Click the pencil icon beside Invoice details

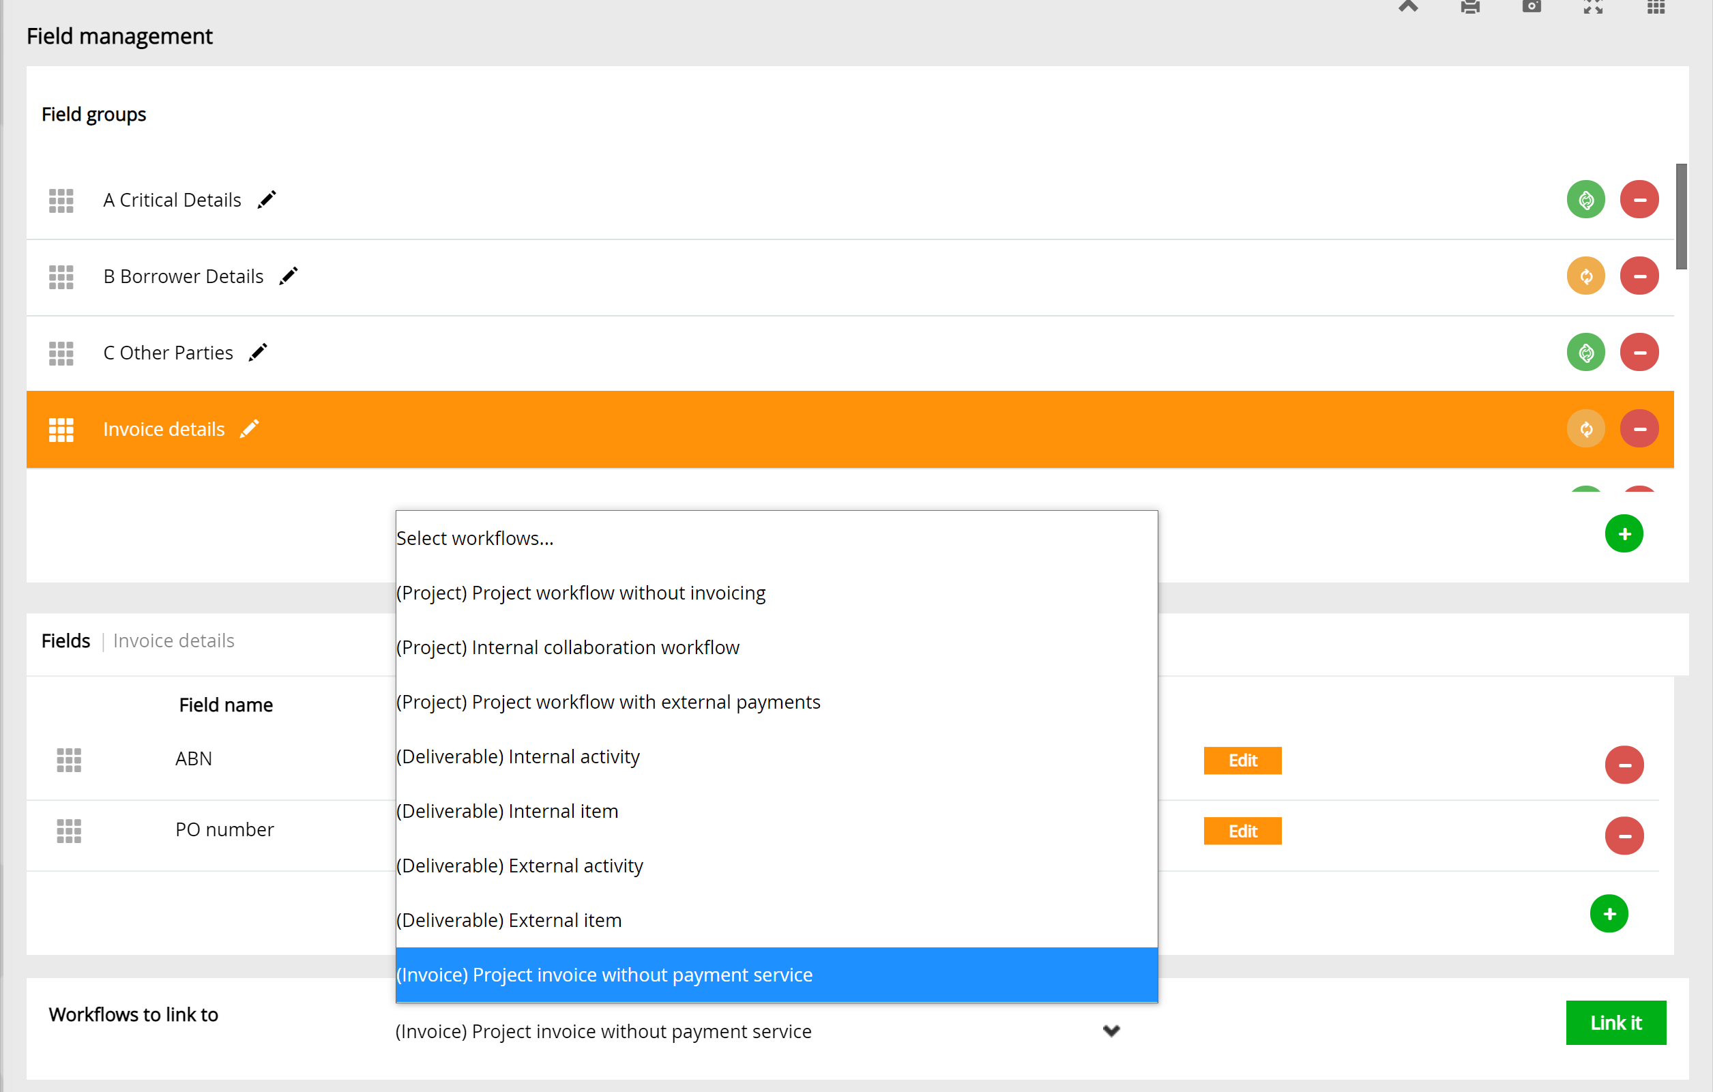[250, 429]
